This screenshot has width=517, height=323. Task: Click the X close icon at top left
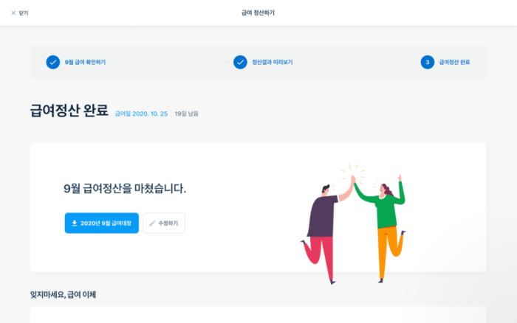coord(13,13)
